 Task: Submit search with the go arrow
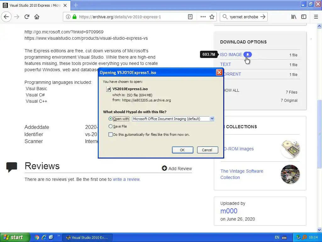tap(263, 17)
